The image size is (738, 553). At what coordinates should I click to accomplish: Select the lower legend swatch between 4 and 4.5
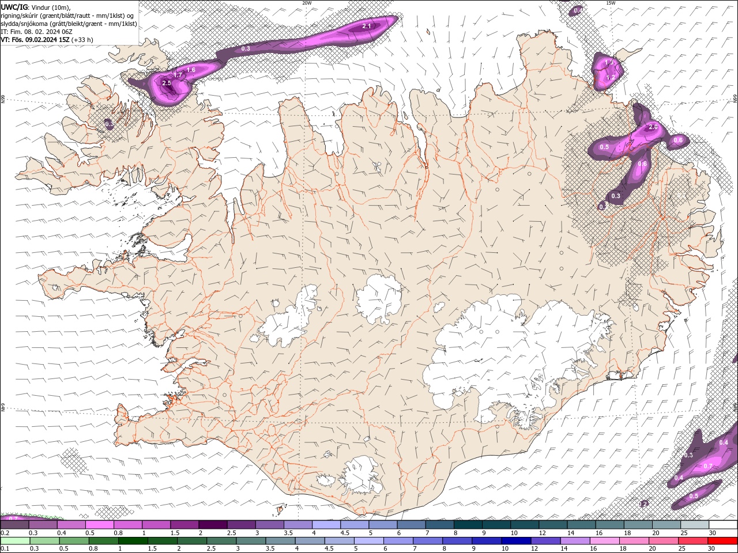pos(310,541)
